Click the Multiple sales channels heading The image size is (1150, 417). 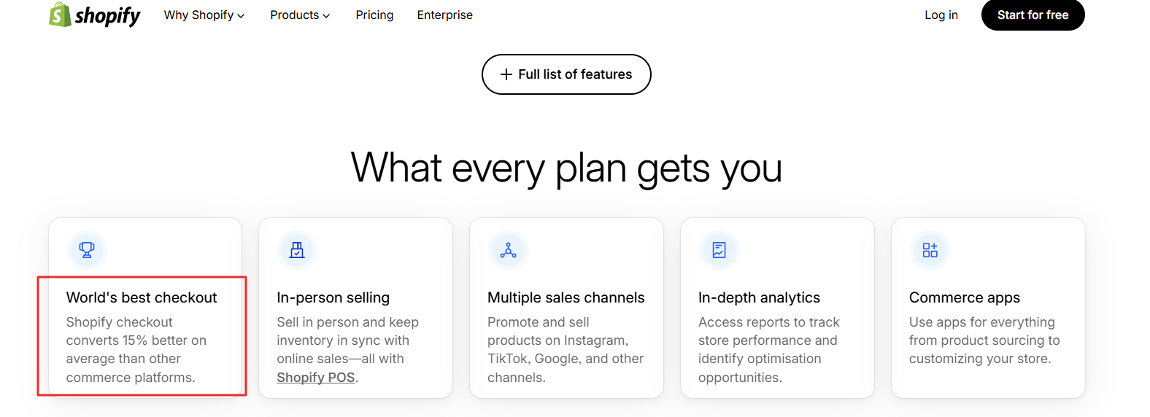pyautogui.click(x=566, y=297)
